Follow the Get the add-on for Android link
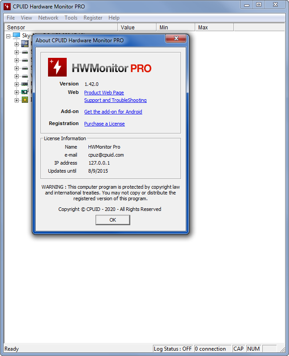The height and width of the screenshot is (356, 289). click(113, 112)
